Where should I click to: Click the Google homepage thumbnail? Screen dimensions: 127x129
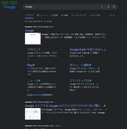click(33, 39)
